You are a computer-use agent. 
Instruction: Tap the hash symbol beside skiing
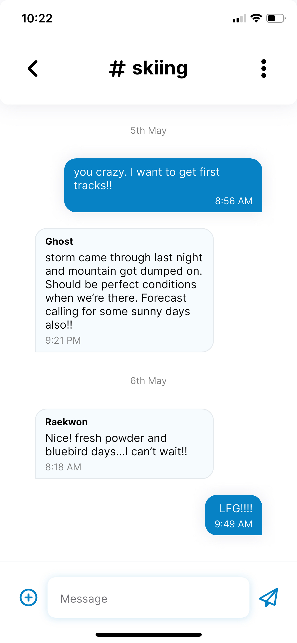[x=117, y=69]
